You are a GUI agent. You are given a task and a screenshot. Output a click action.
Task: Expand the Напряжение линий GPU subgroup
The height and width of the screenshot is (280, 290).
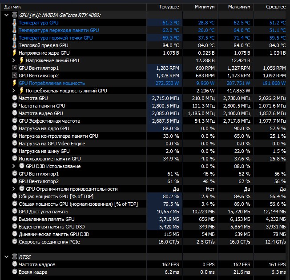click(13, 60)
